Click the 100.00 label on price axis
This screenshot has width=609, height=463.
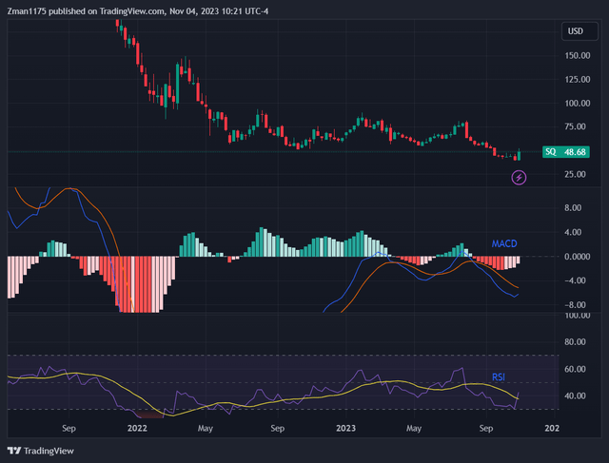[x=574, y=103]
